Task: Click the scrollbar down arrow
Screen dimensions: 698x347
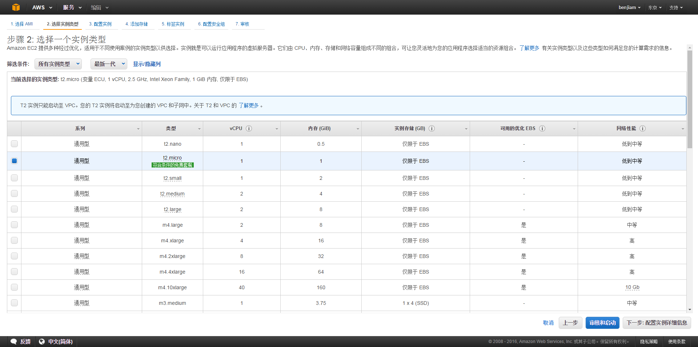Action: click(x=690, y=310)
